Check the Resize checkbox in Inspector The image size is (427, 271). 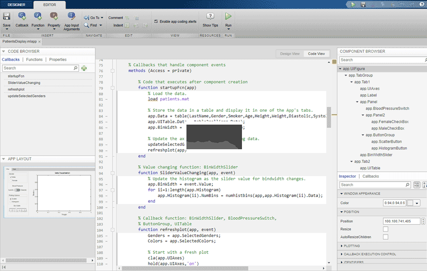[x=386, y=229]
